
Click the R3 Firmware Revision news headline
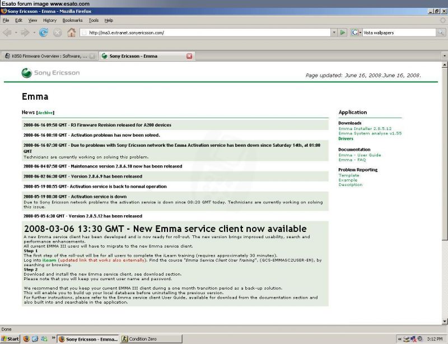click(97, 125)
